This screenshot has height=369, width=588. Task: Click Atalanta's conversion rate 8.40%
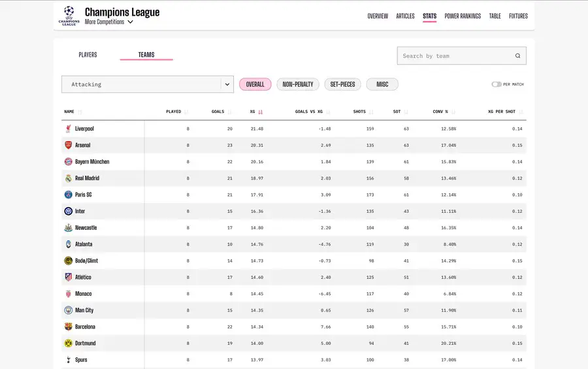point(449,244)
